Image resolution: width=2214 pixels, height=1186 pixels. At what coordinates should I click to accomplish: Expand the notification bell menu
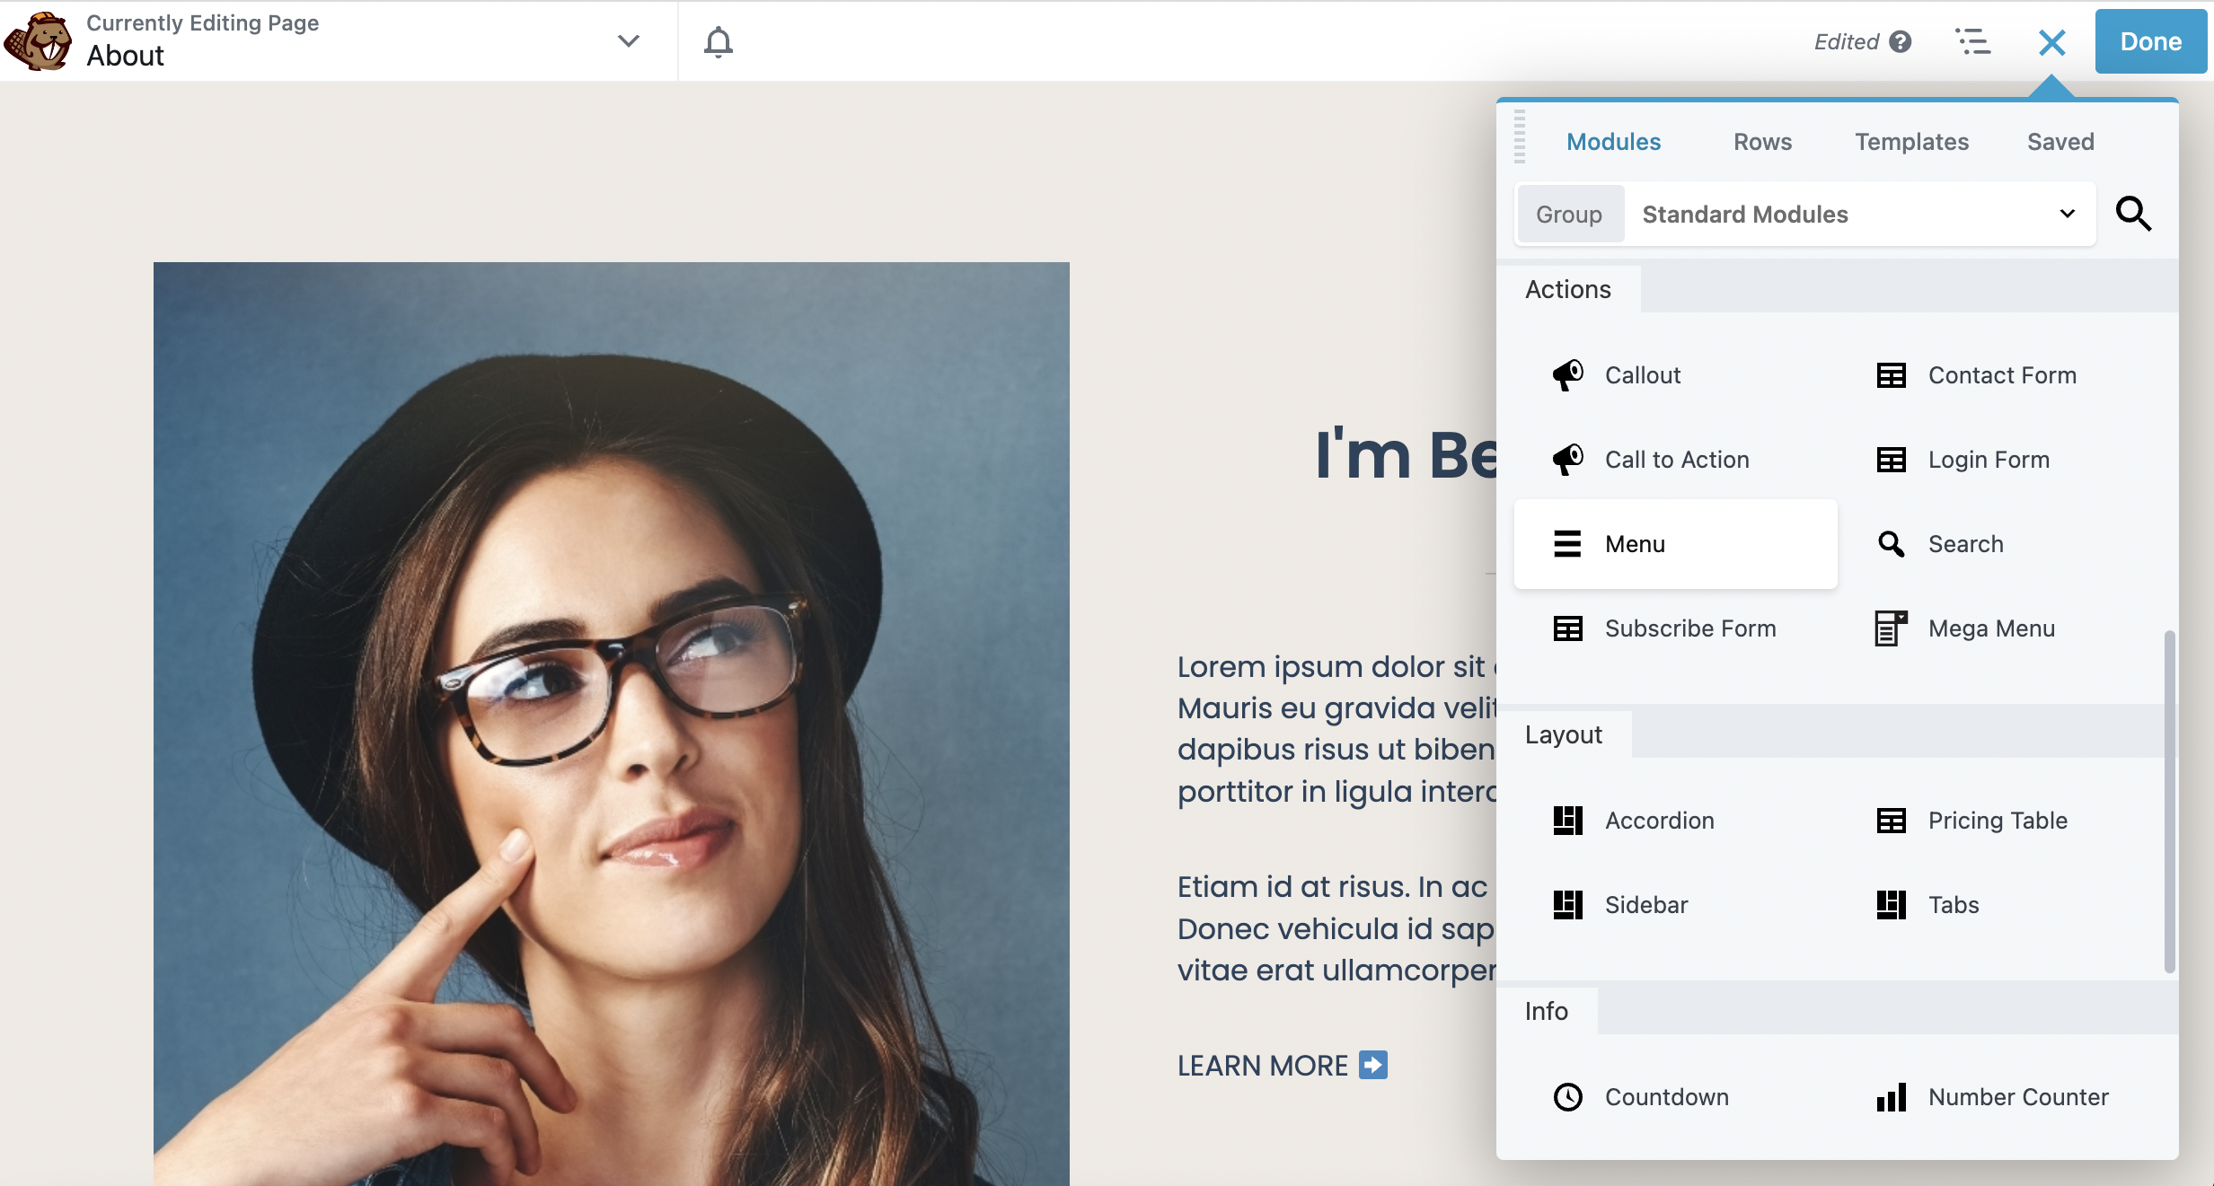point(718,40)
